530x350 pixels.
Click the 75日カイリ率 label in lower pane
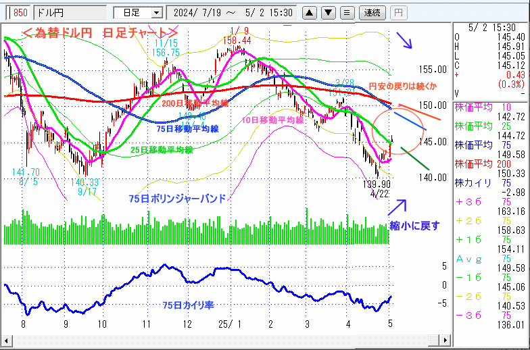pyautogui.click(x=188, y=305)
